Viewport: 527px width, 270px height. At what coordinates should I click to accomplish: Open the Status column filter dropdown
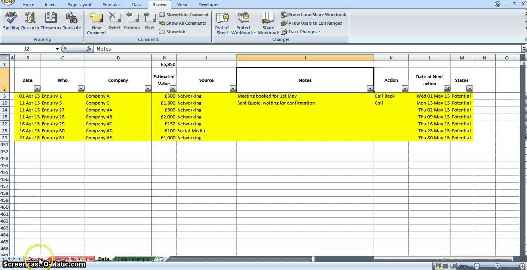pyautogui.click(x=469, y=89)
